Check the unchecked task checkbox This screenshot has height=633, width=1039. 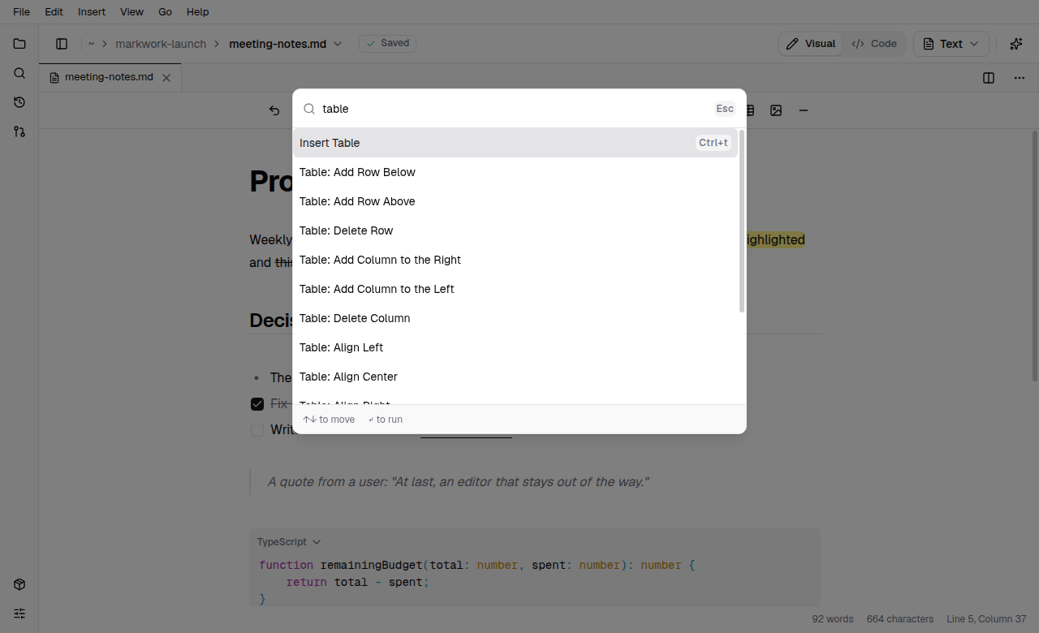point(257,430)
